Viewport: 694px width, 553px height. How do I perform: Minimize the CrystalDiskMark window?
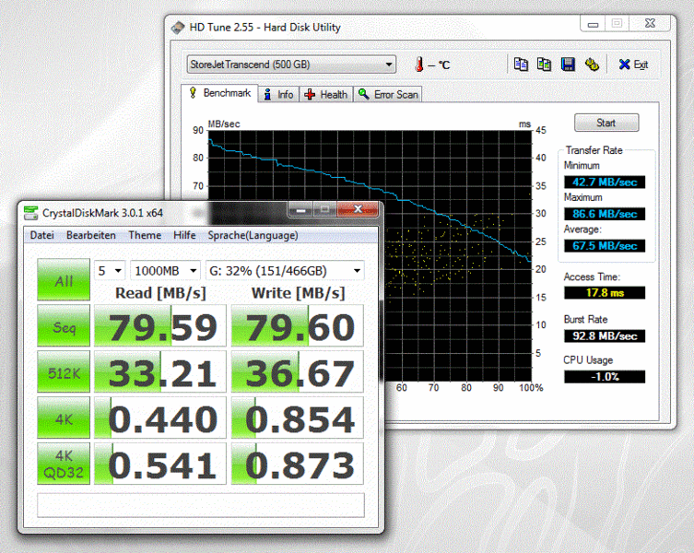(301, 209)
